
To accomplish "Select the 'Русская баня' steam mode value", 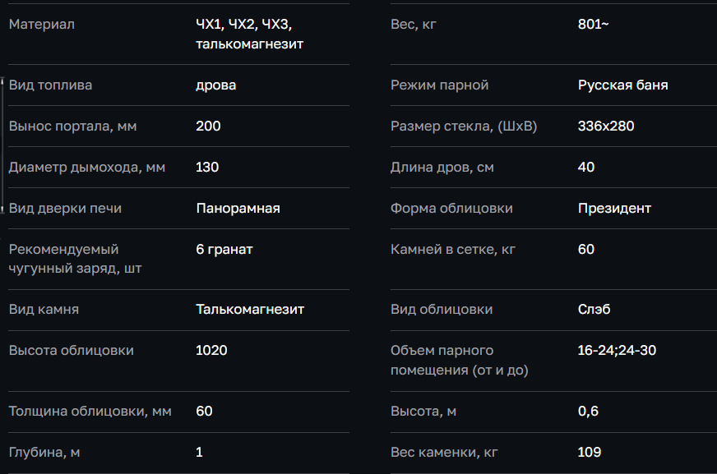I will (x=622, y=85).
